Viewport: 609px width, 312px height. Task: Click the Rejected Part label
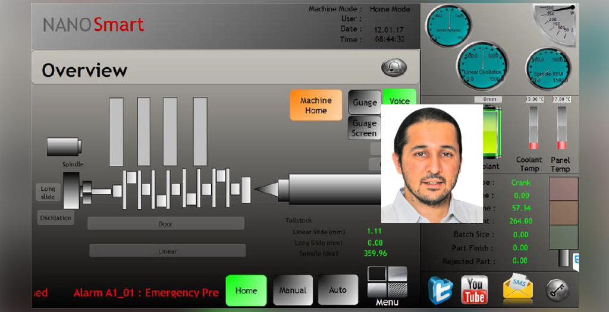pos(469,261)
